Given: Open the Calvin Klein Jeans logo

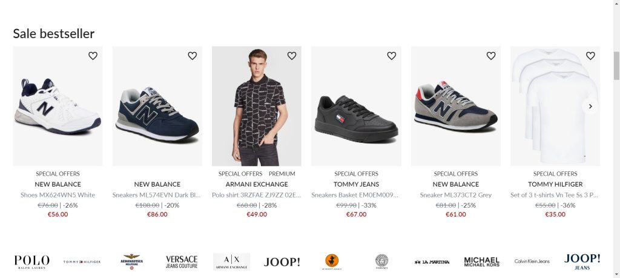Looking at the screenshot, I should tap(532, 261).
